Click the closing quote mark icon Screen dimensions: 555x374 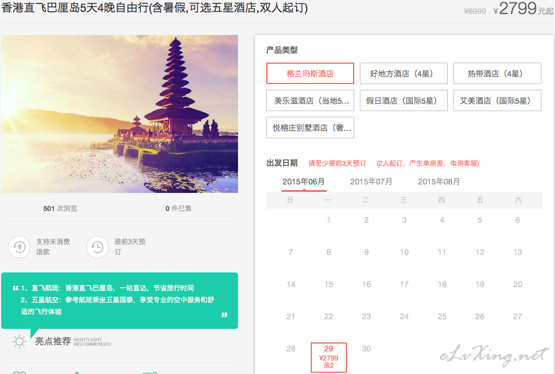pyautogui.click(x=224, y=315)
